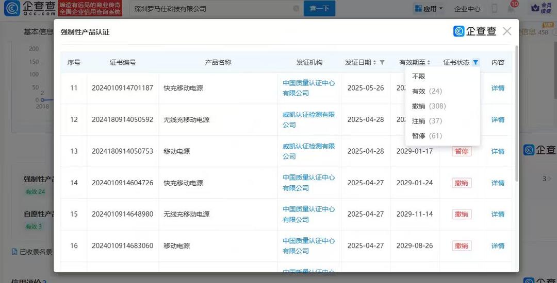This screenshot has height=283, width=557.
Task: Open 威凯认证检测有限公司 link in row 12
Action: pyautogui.click(x=308, y=119)
